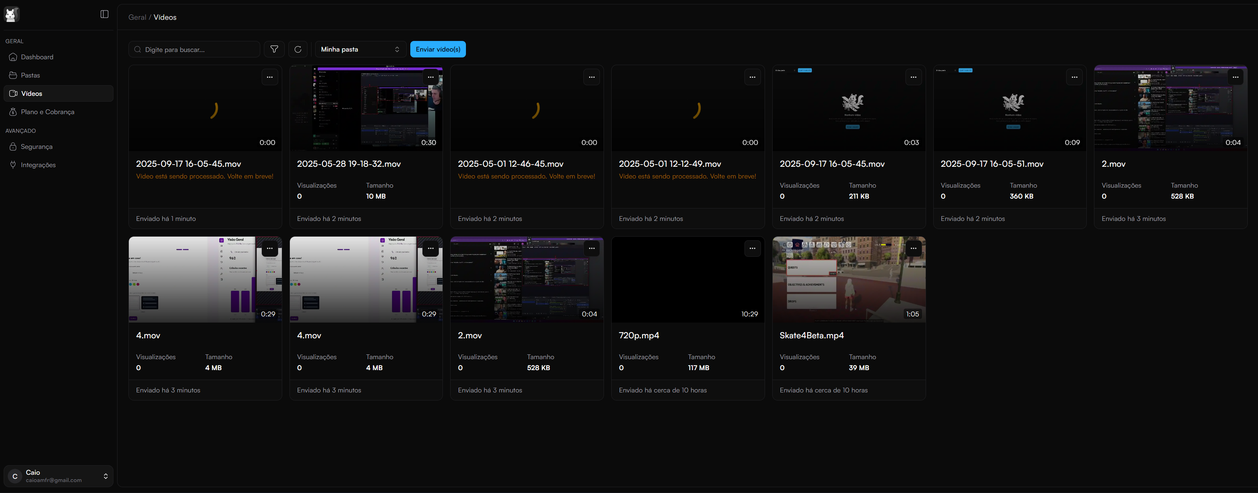Image resolution: width=1258 pixels, height=493 pixels.
Task: Open the loading thumbnail of 2025-05-01 12-12-49.mov
Action: click(688, 108)
